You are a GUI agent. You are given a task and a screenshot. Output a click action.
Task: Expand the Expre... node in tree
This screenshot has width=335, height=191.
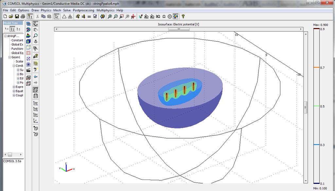point(14,87)
